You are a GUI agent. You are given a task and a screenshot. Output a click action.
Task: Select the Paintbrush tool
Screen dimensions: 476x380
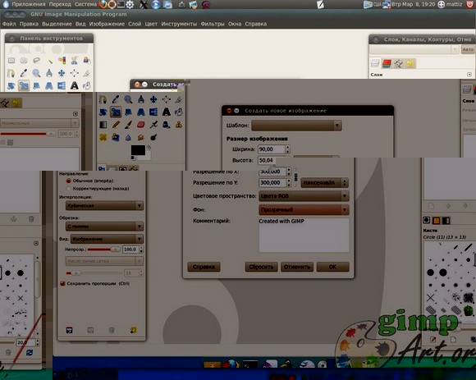[128, 125]
